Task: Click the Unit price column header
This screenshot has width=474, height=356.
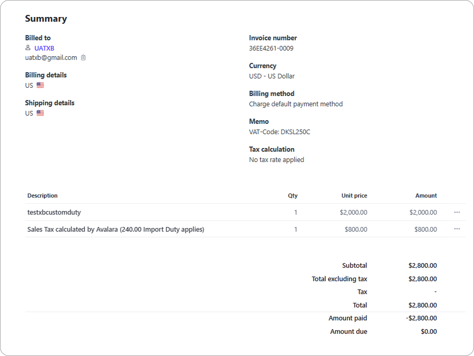Action: click(x=354, y=196)
